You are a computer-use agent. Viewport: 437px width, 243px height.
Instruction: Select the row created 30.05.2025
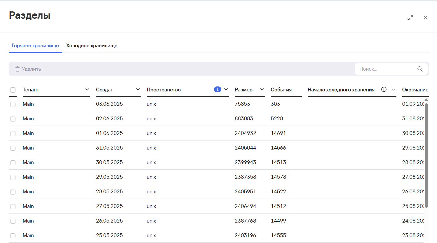pyautogui.click(x=13, y=163)
